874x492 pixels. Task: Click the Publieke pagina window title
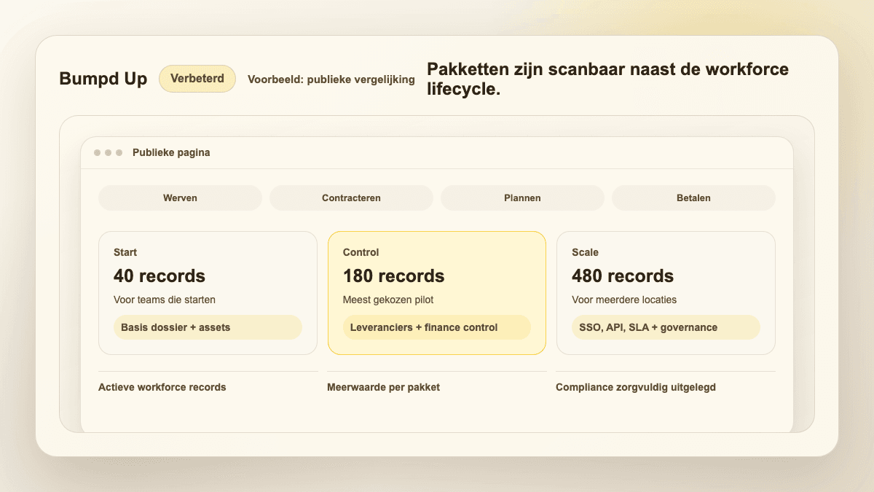(x=171, y=153)
